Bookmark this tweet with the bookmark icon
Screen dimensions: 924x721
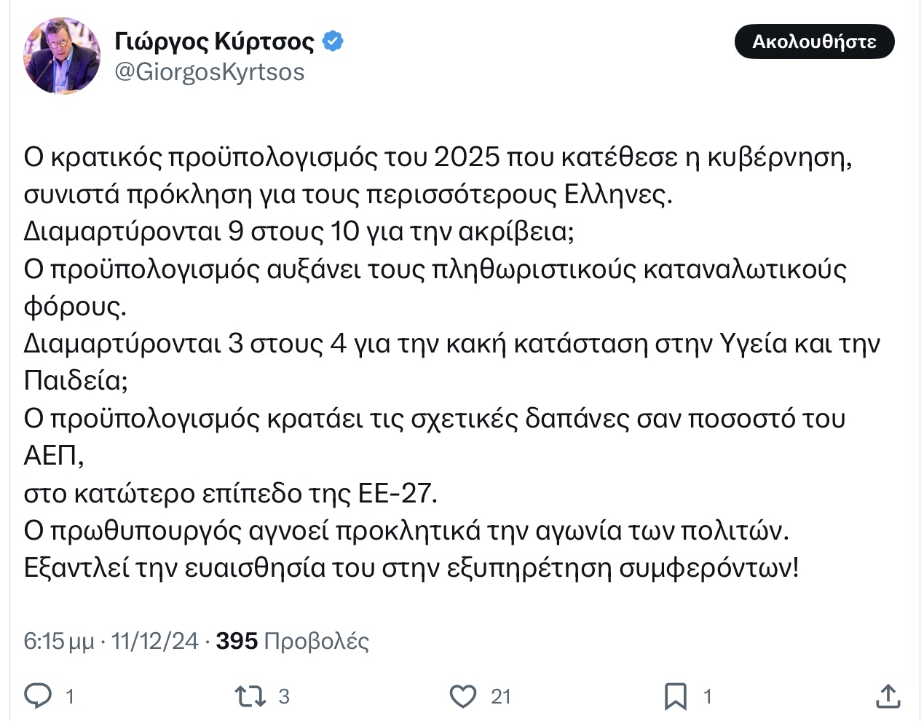[x=675, y=696]
